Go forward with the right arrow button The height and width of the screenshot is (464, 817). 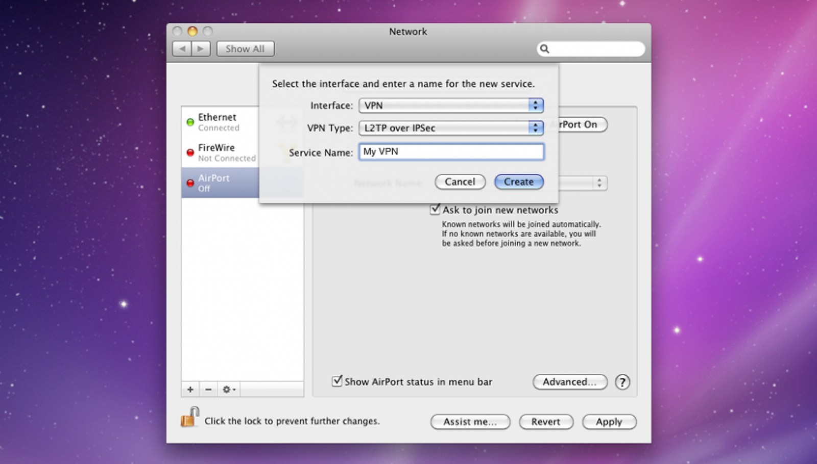pos(201,49)
